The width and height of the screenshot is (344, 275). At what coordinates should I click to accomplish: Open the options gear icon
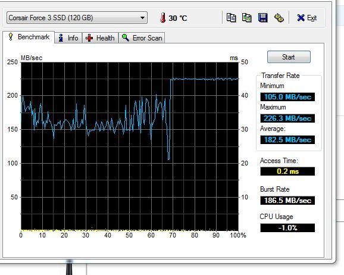pyautogui.click(x=279, y=18)
